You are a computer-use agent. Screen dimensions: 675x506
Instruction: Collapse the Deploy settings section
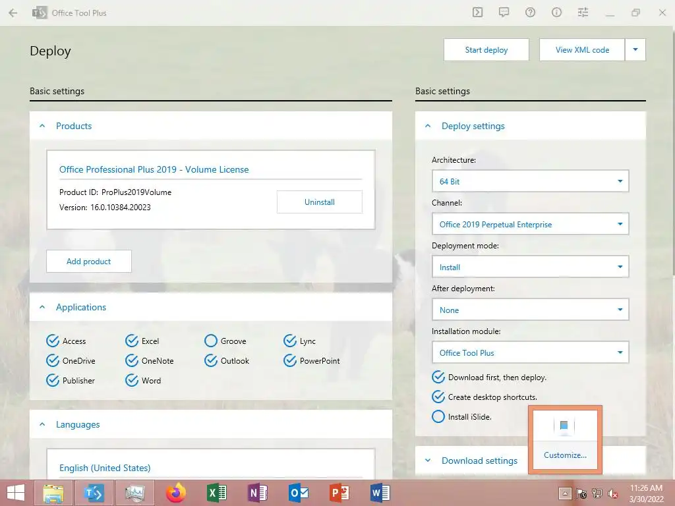(428, 126)
